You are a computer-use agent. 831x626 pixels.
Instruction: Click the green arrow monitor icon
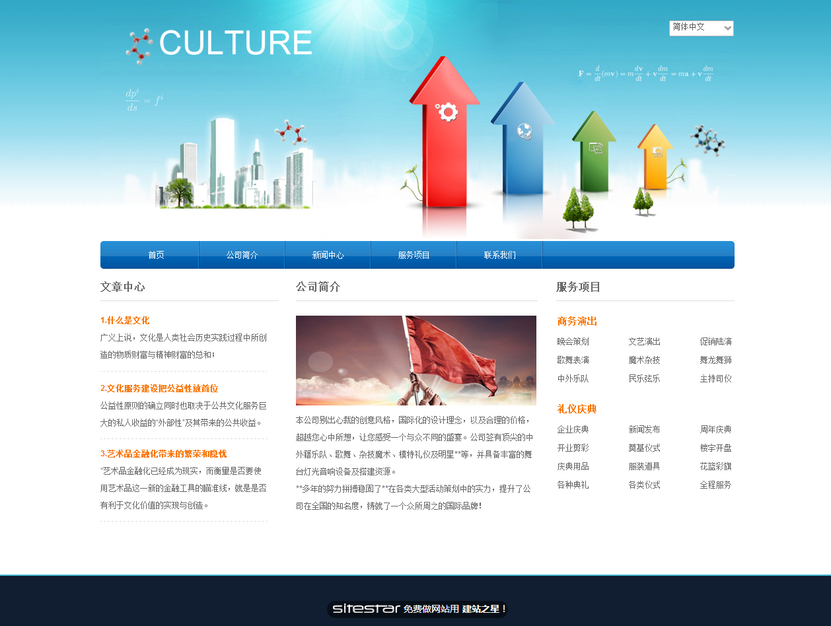(596, 148)
